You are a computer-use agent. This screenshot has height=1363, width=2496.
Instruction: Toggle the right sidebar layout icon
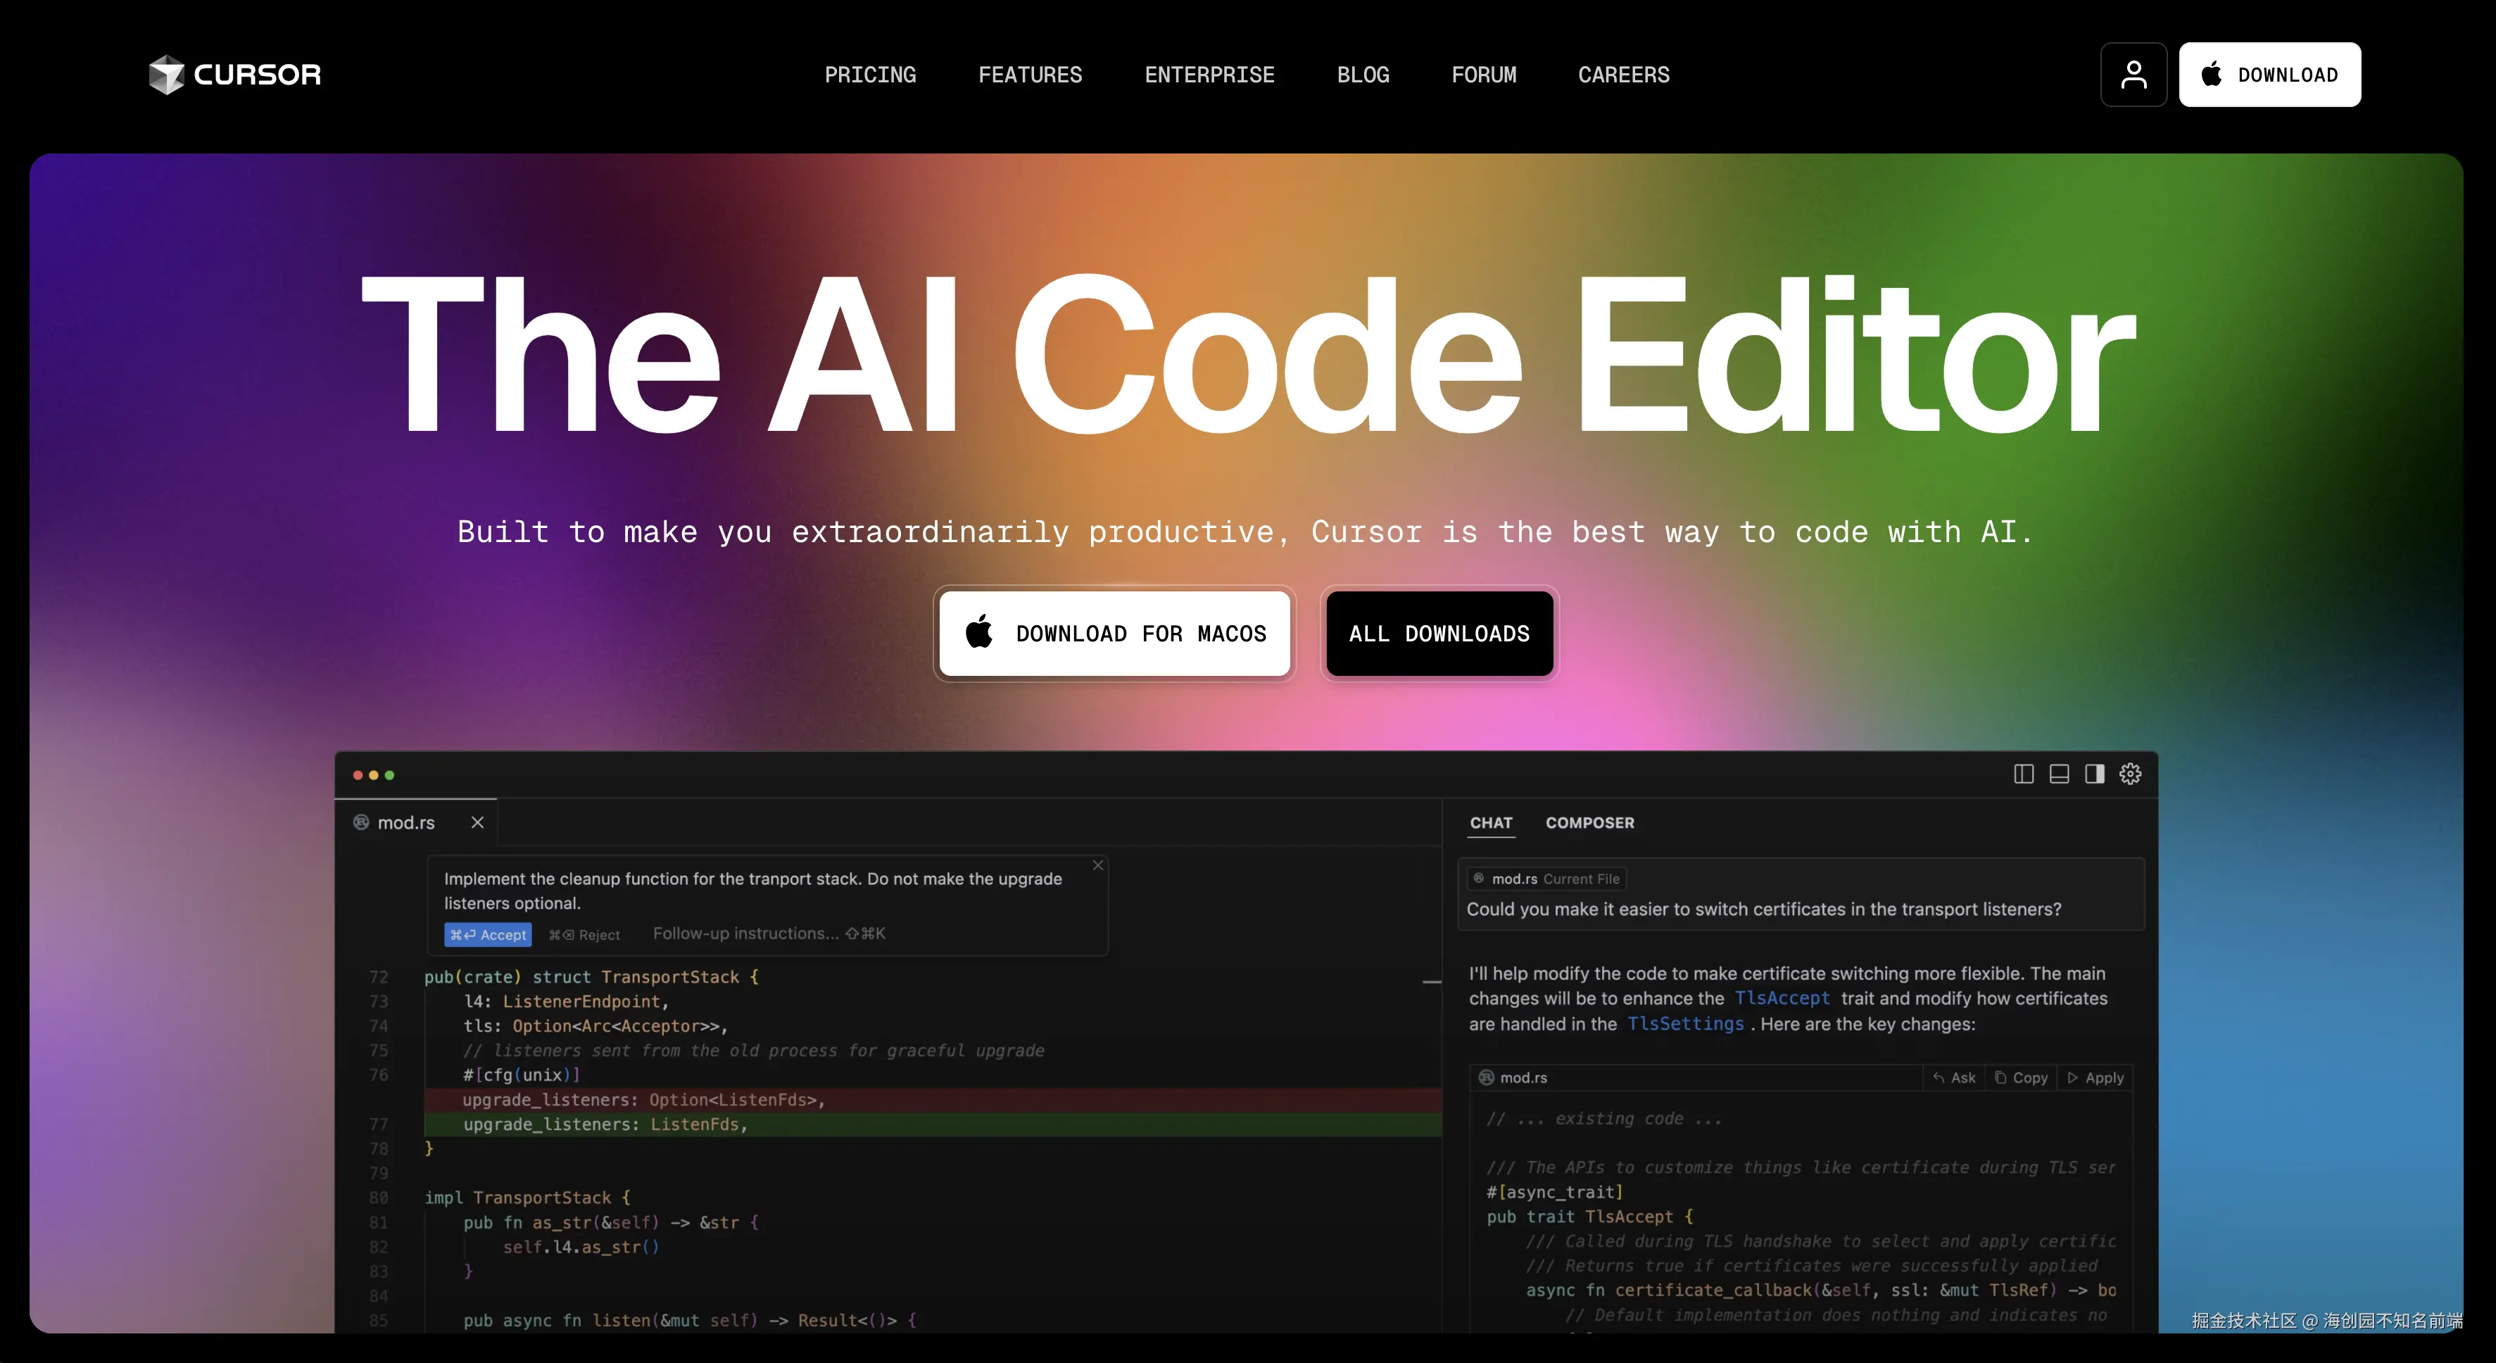2095,774
